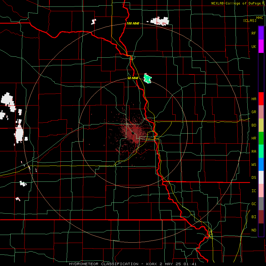Image resolution: width=266 pixels, height=266 pixels.
Task: Click the 100 NMI range ring label
Action: click(133, 23)
